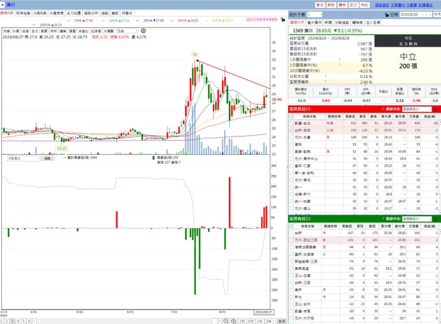Open the 分點進出 dropdown on lower chart
Image resolution: width=441 pixels, height=324 pixels.
pos(24,158)
